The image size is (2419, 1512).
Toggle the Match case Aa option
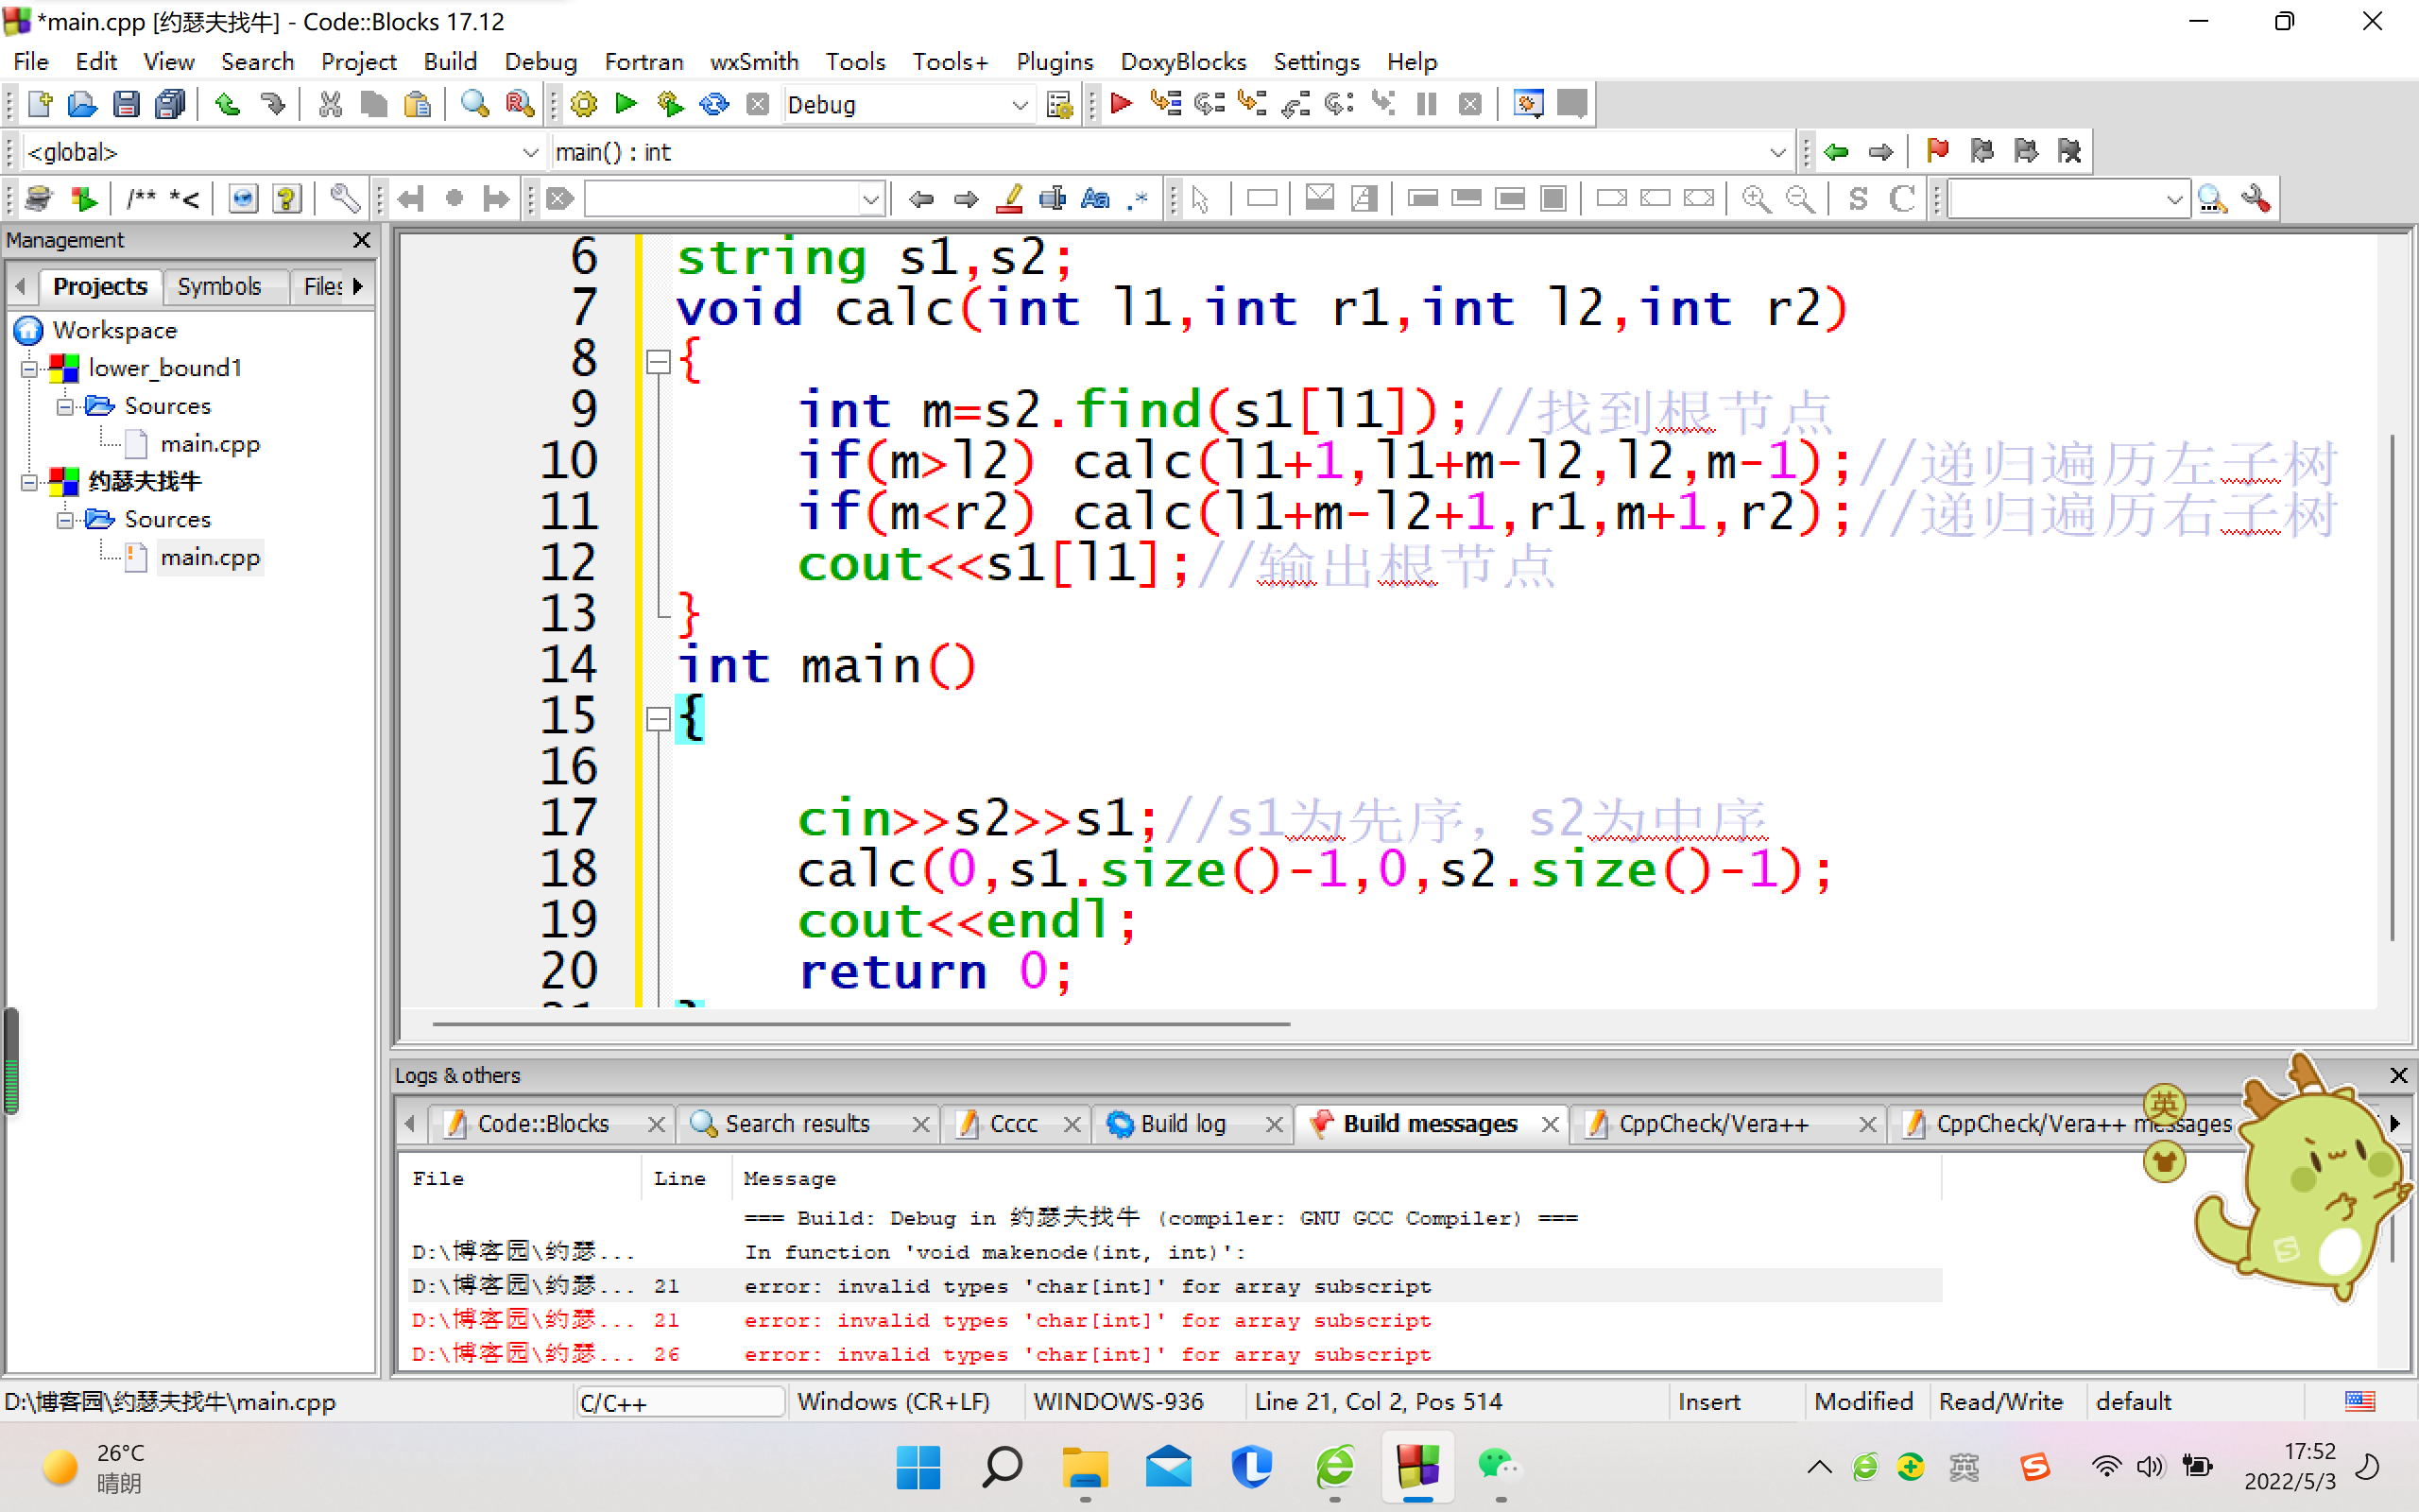tap(1095, 199)
